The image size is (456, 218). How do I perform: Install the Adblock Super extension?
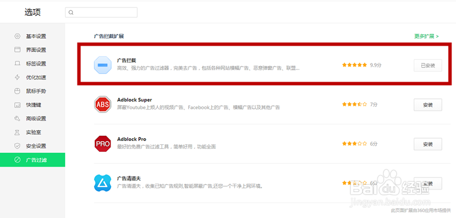pos(428,105)
